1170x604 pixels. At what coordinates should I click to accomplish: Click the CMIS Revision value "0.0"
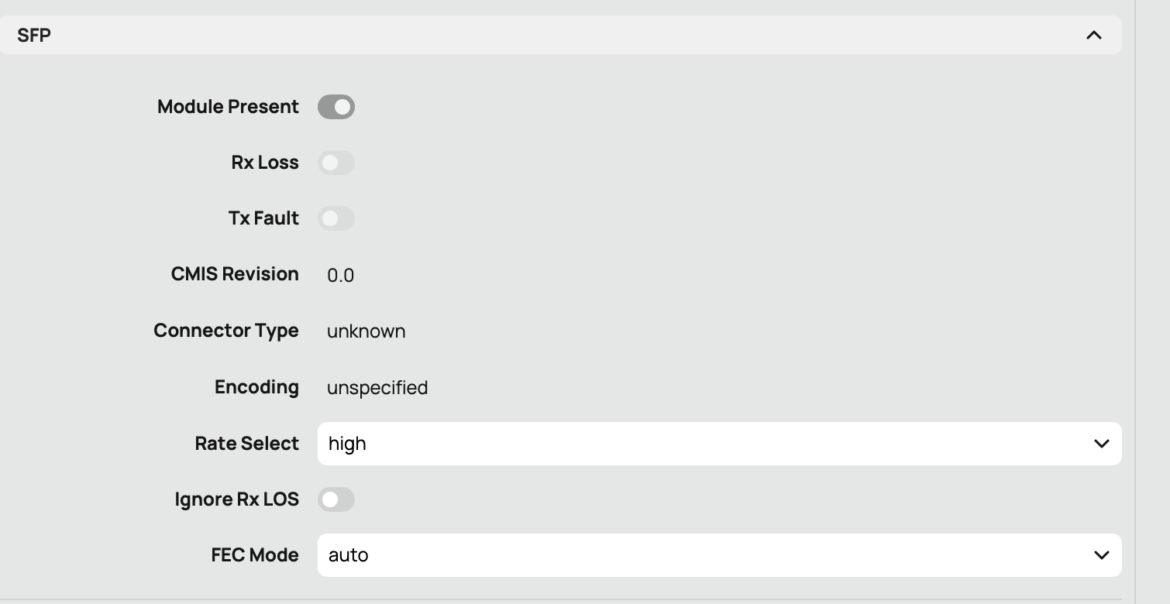click(x=340, y=275)
